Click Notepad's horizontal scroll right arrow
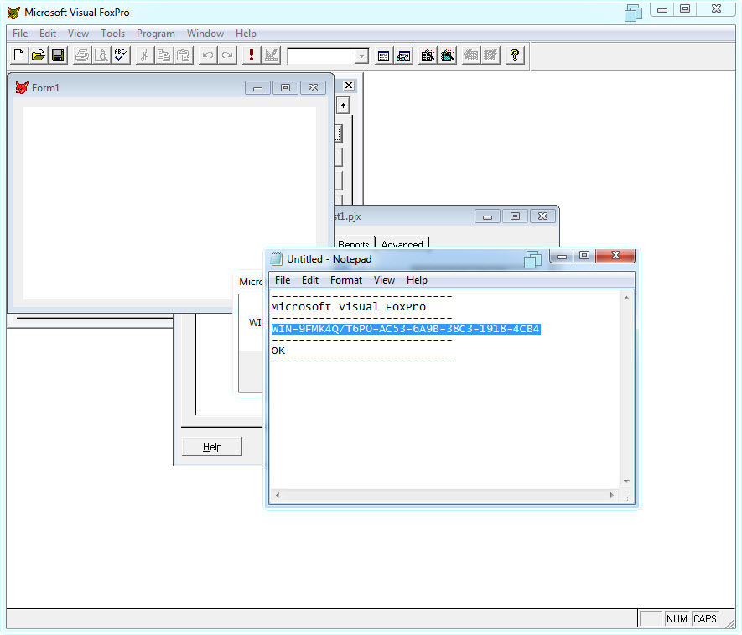Viewport: 742px width, 635px height. 612,495
